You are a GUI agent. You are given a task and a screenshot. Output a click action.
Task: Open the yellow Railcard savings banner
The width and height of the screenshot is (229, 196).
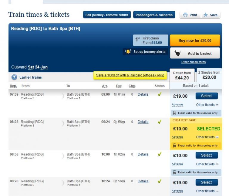[x=130, y=75]
